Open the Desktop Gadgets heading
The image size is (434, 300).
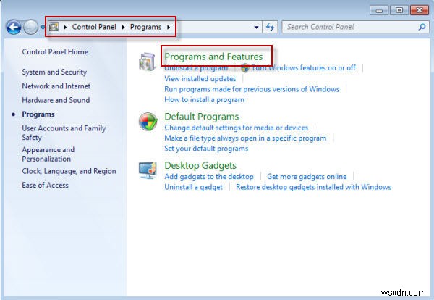(x=200, y=166)
